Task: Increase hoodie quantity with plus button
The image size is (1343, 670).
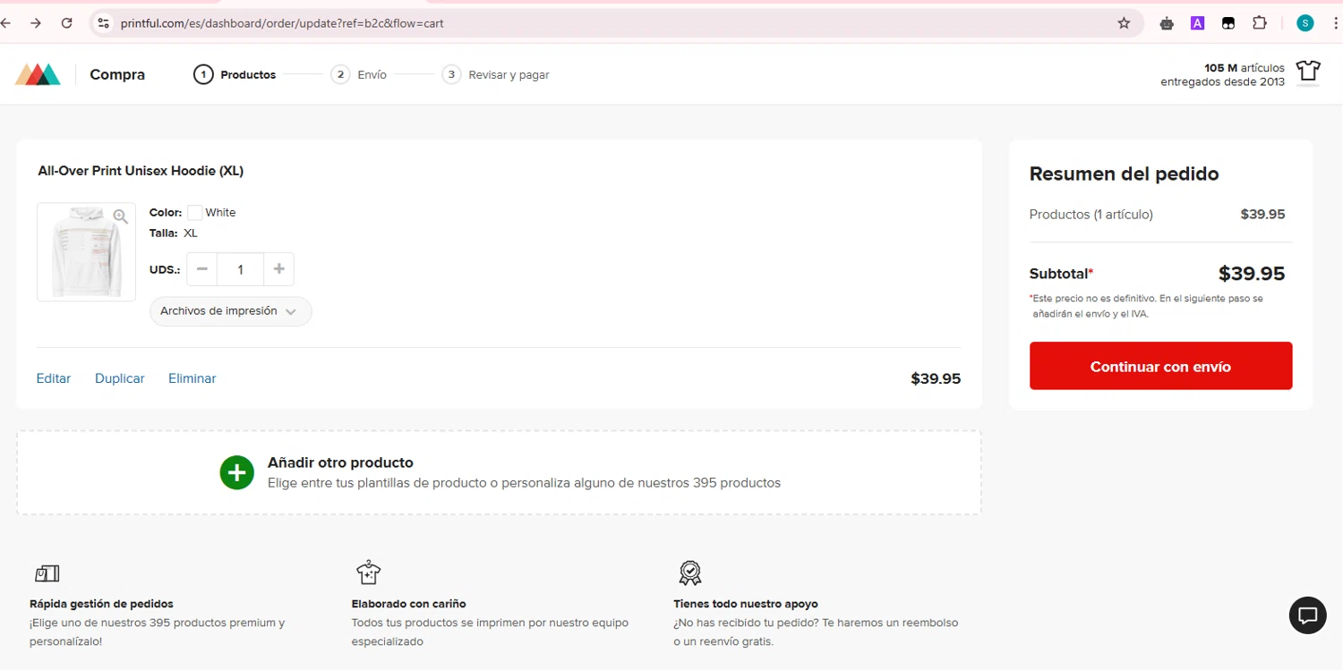Action: coord(278,269)
